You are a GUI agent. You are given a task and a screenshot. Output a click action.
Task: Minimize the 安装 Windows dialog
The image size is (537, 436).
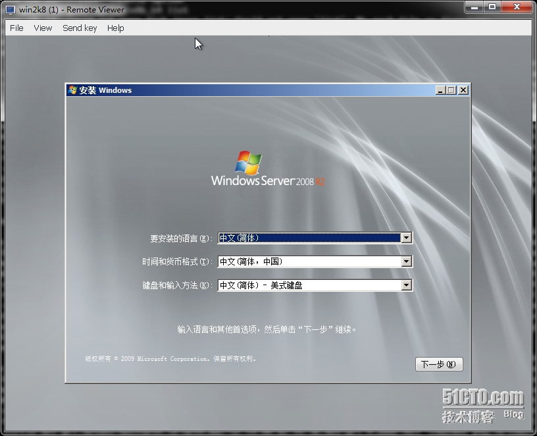click(x=440, y=90)
